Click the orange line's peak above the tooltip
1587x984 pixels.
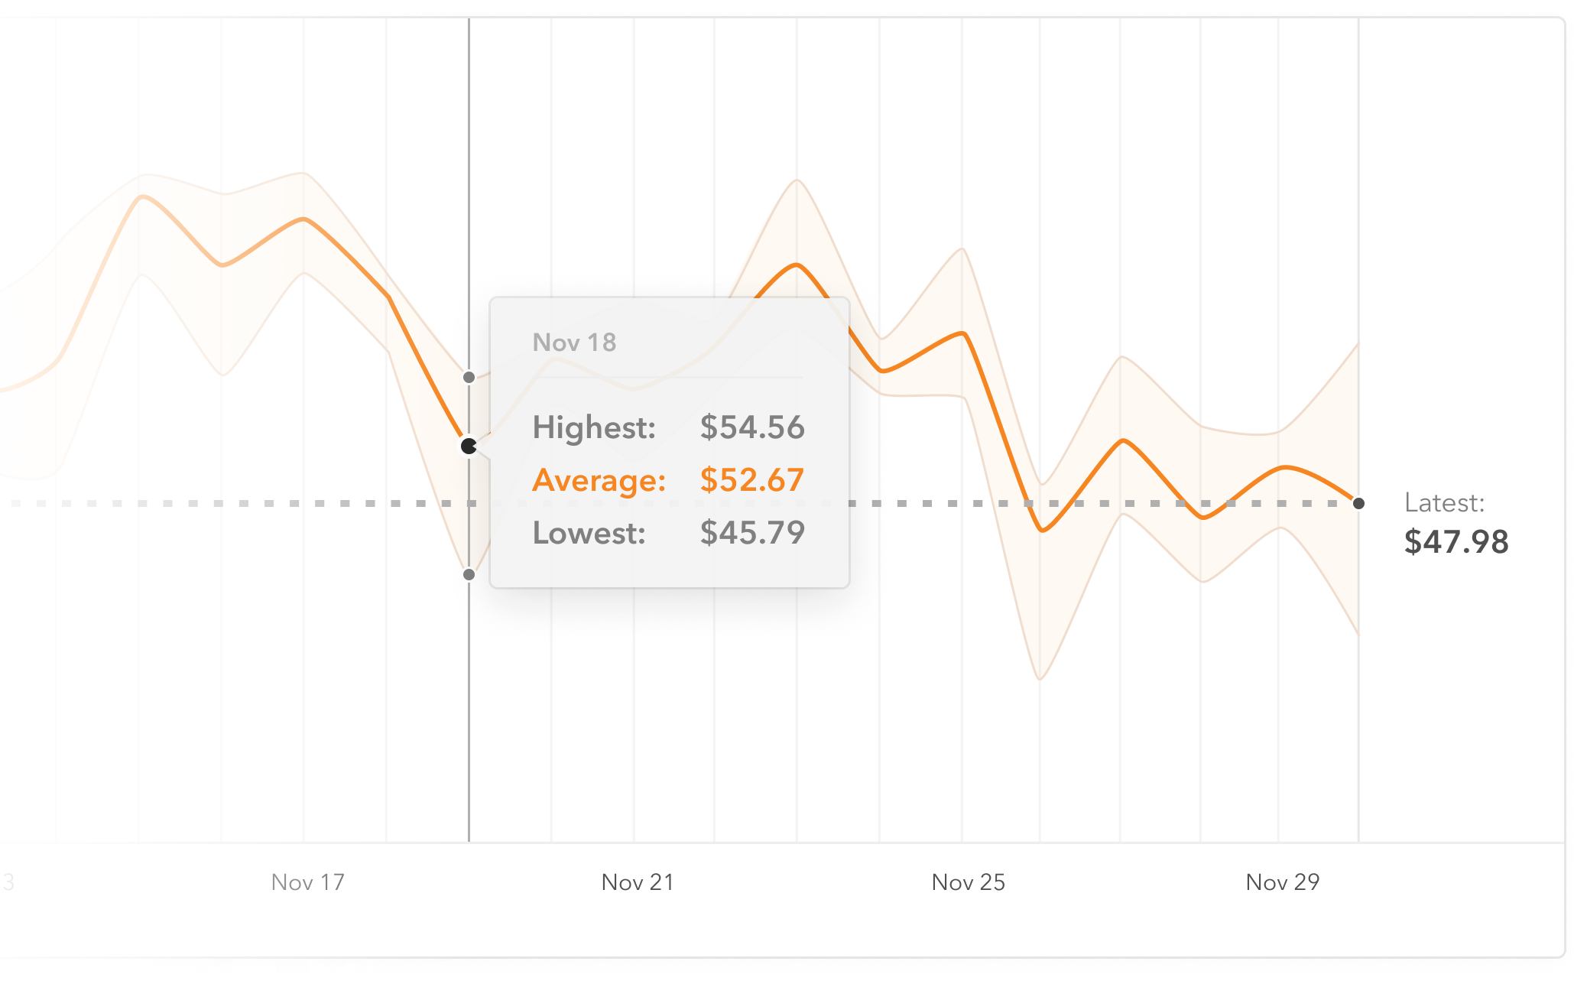tap(797, 265)
